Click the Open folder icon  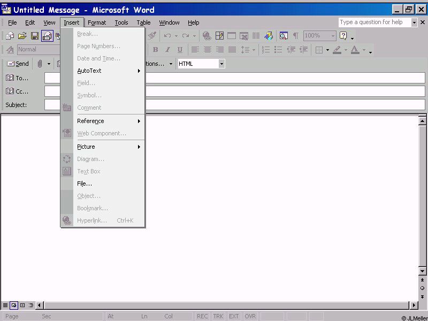pyautogui.click(x=22, y=36)
